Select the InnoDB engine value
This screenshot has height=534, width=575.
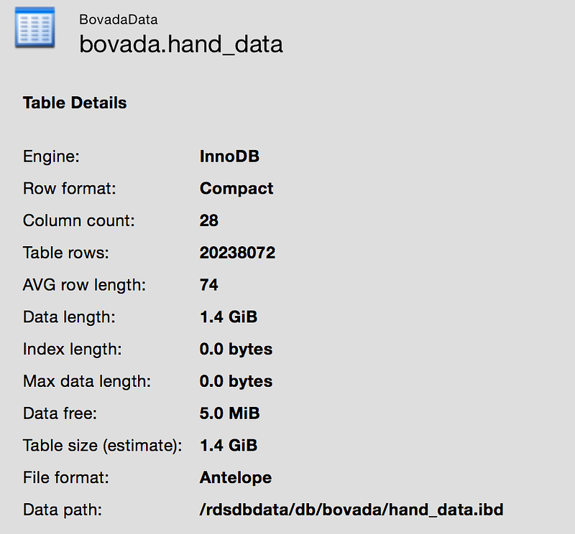tap(230, 156)
